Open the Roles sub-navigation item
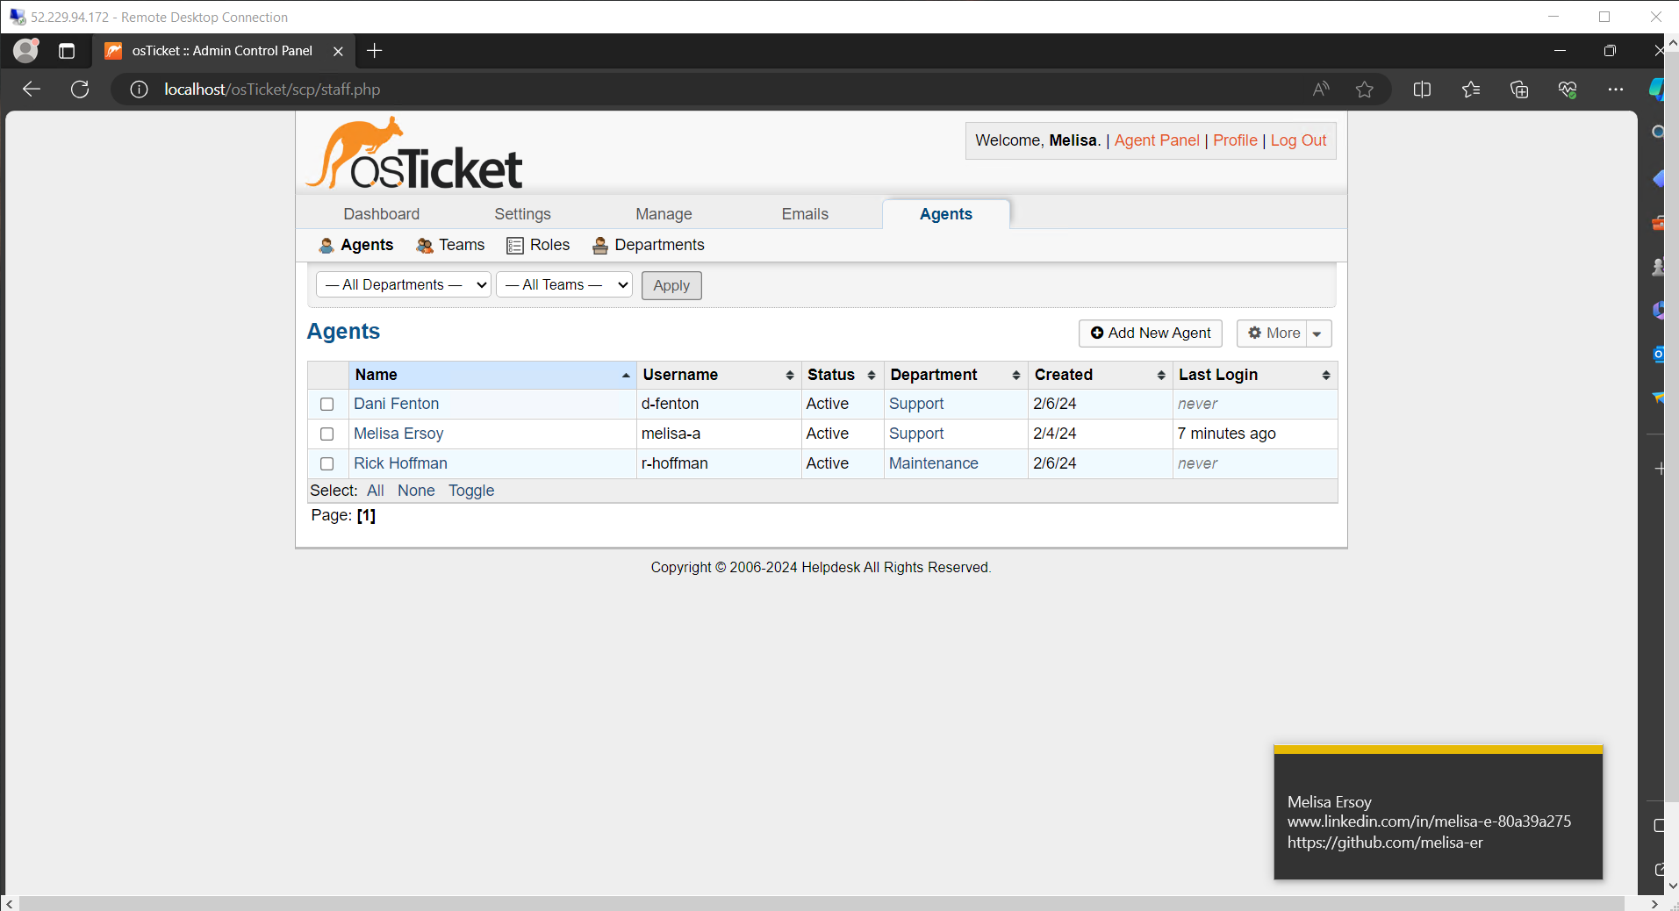The width and height of the screenshot is (1679, 911). 539,245
